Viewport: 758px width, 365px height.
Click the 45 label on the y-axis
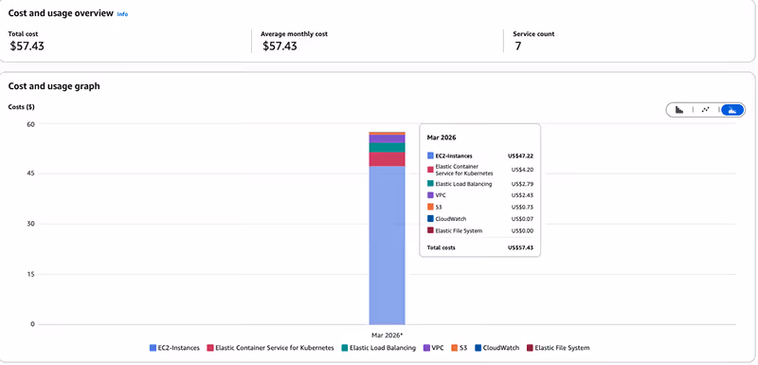(32, 173)
